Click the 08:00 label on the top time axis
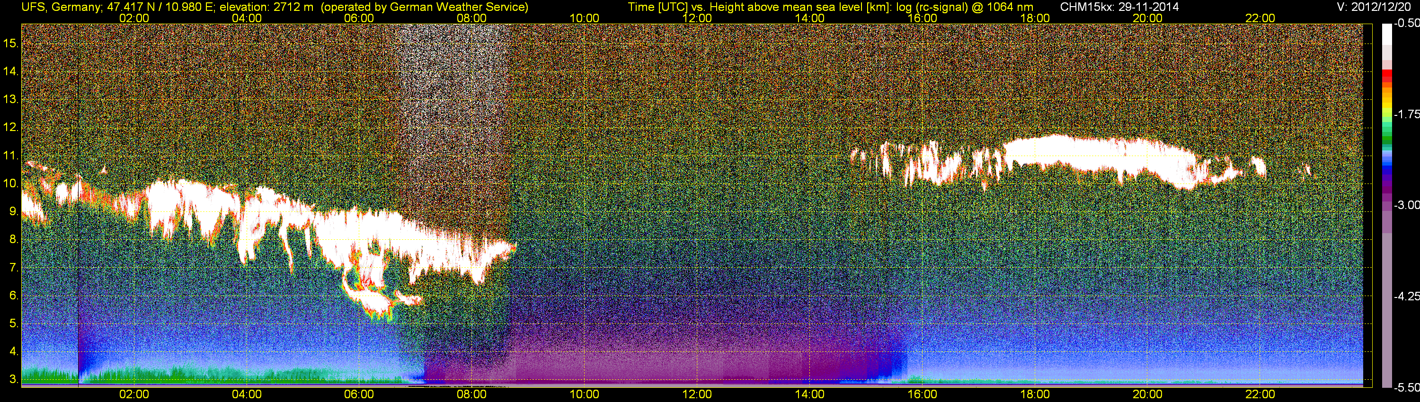Screen dimensions: 1420x402 pyautogui.click(x=472, y=18)
